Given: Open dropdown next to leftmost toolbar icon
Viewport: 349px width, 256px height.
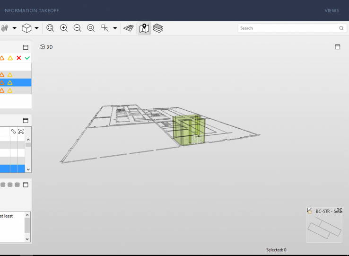Looking at the screenshot, I should click(14, 28).
